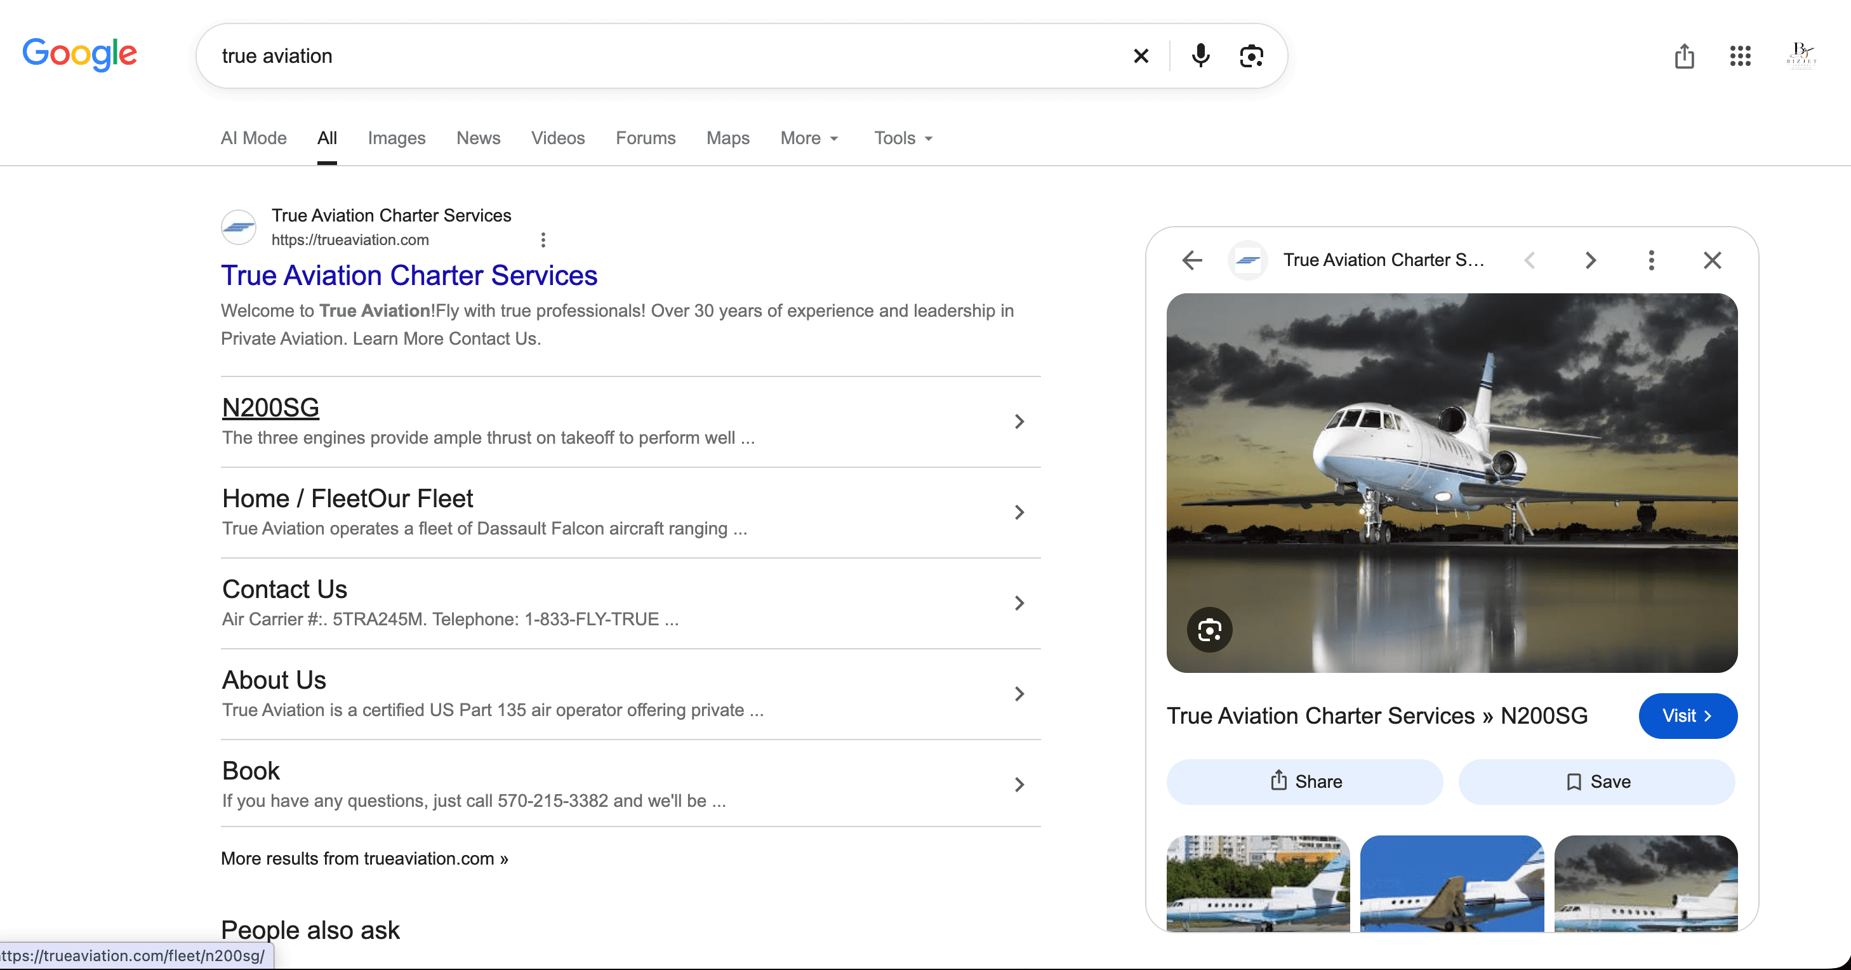Open the Contact Us sitelink heading
This screenshot has width=1851, height=970.
coord(284,589)
